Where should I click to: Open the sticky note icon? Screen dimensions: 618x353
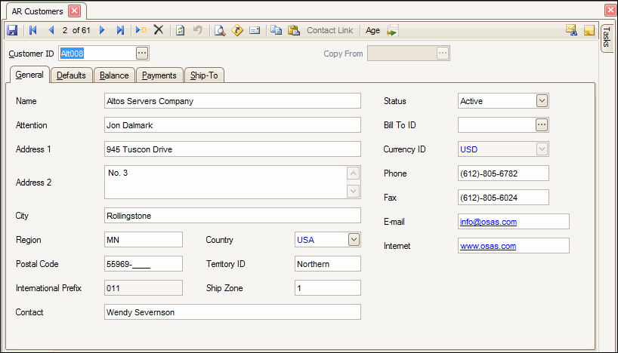pos(589,30)
